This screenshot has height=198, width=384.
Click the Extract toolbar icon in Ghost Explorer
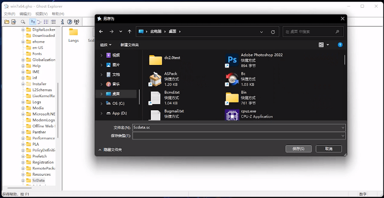[14, 22]
